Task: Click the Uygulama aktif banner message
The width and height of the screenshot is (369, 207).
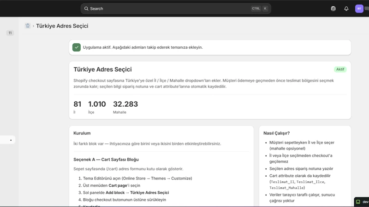Action: pyautogui.click(x=143, y=47)
